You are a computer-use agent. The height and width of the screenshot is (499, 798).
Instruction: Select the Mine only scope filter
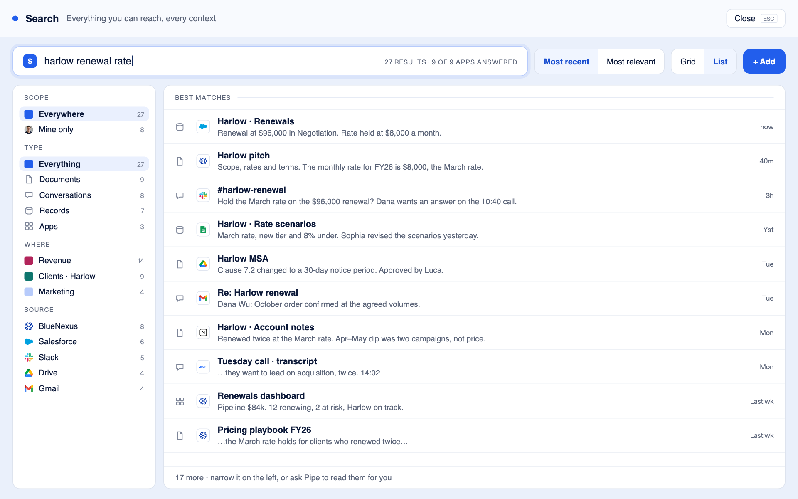point(84,130)
